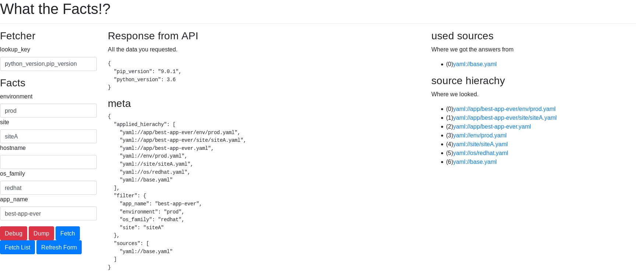Click the Dump button
This screenshot has height=277, width=636.
(41, 233)
